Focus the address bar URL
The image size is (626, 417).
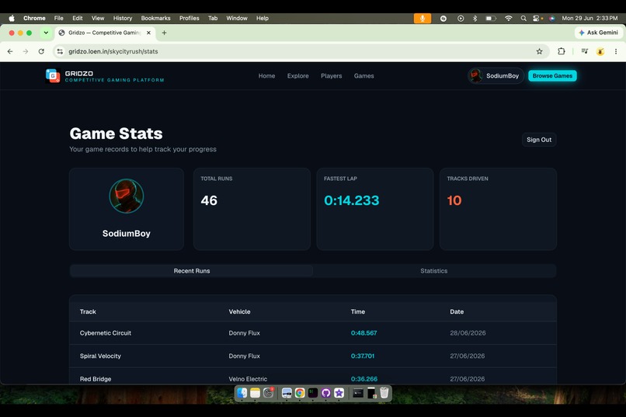[x=113, y=51]
